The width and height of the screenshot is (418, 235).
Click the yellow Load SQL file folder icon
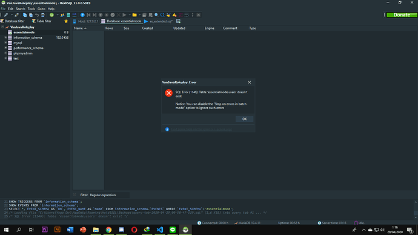(x=134, y=15)
